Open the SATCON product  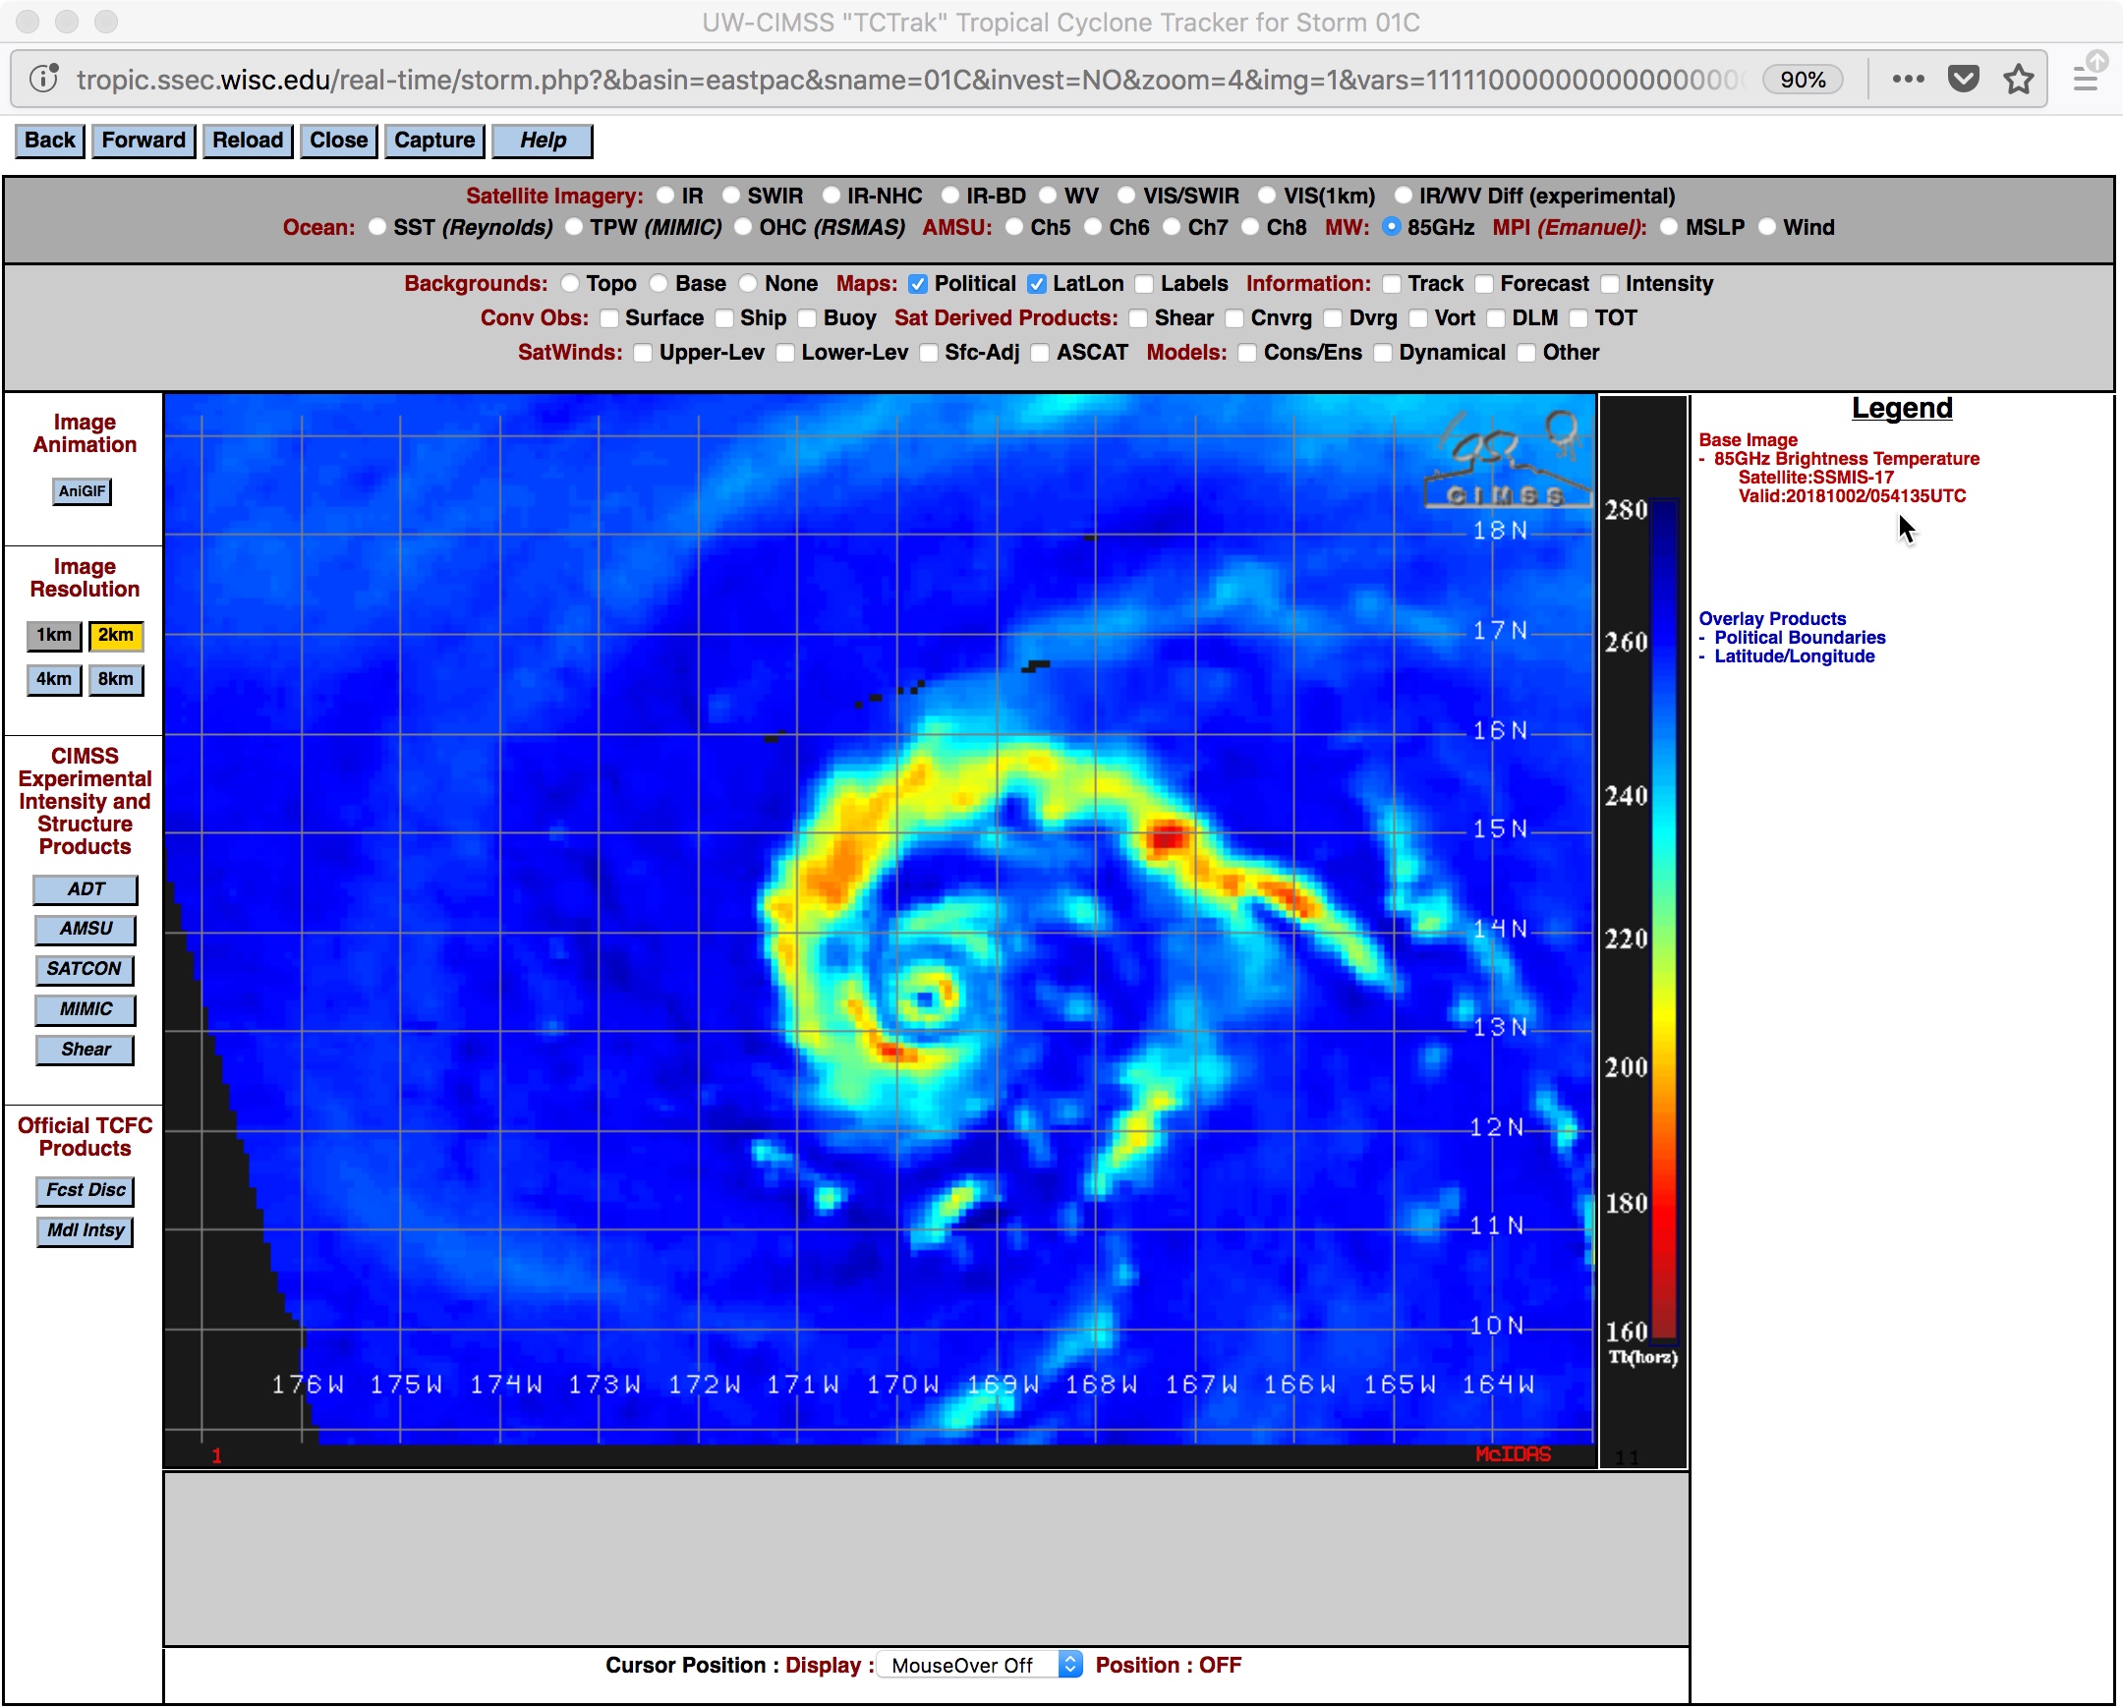tap(85, 970)
